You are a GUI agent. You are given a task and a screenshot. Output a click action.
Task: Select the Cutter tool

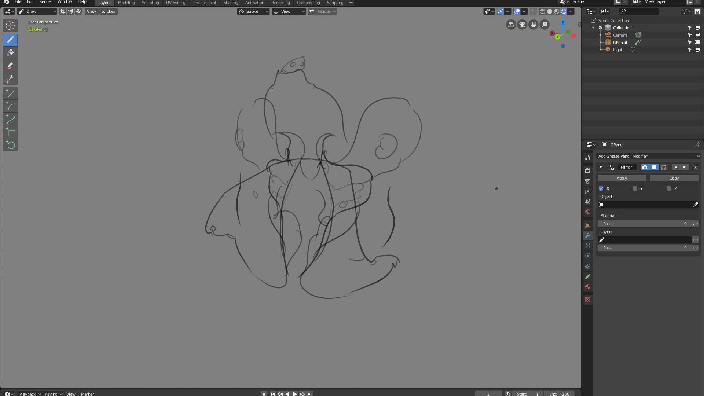click(x=10, y=79)
